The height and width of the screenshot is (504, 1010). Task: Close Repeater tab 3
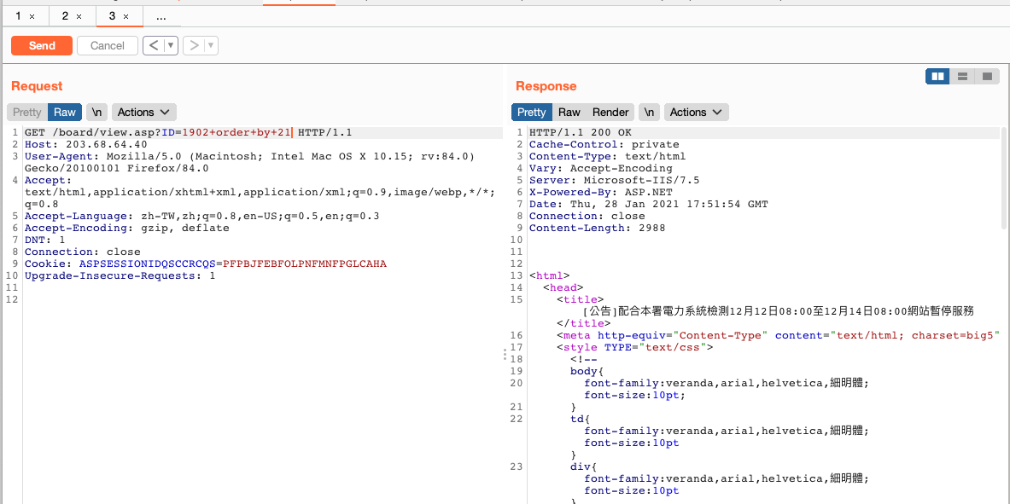point(126,17)
